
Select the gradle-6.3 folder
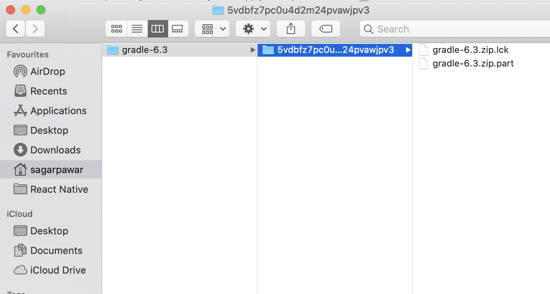[x=144, y=50]
